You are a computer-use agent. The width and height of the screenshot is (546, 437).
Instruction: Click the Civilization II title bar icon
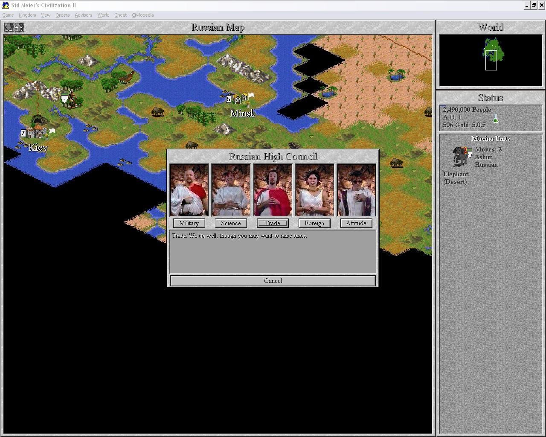(6, 5)
